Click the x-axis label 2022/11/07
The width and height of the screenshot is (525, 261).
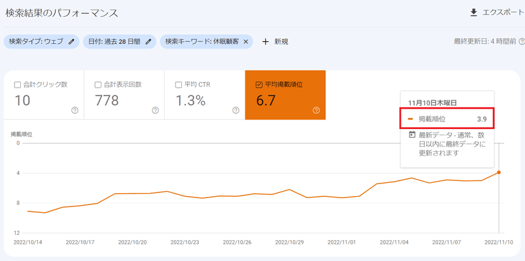pyautogui.click(x=446, y=242)
